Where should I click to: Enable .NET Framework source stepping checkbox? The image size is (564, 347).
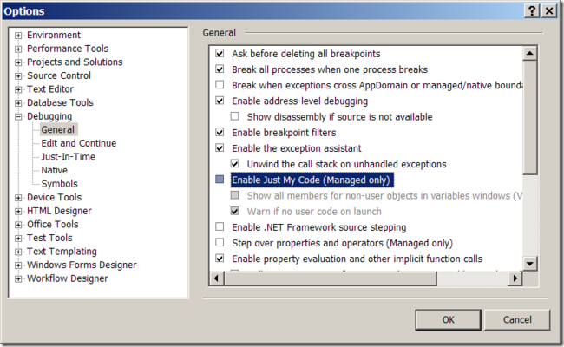point(220,226)
